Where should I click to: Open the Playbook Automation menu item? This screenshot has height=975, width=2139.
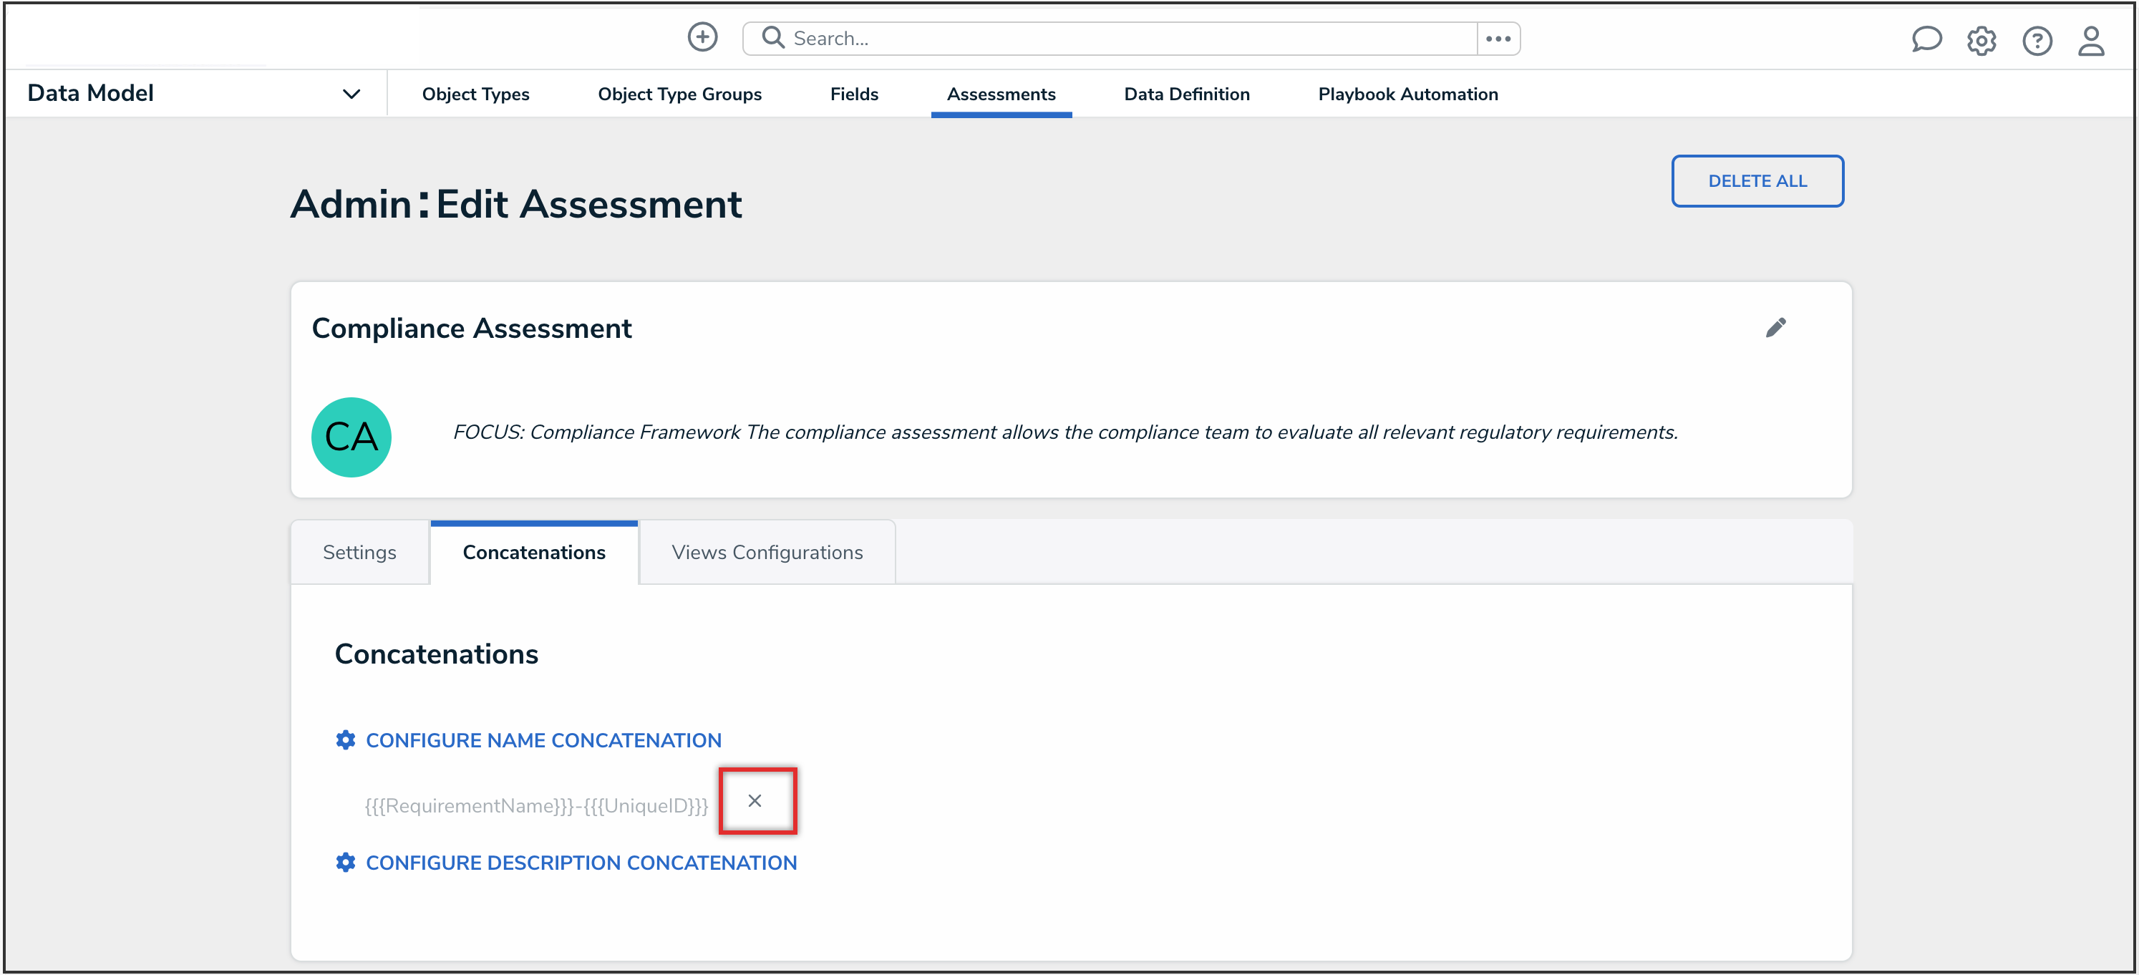point(1407,94)
